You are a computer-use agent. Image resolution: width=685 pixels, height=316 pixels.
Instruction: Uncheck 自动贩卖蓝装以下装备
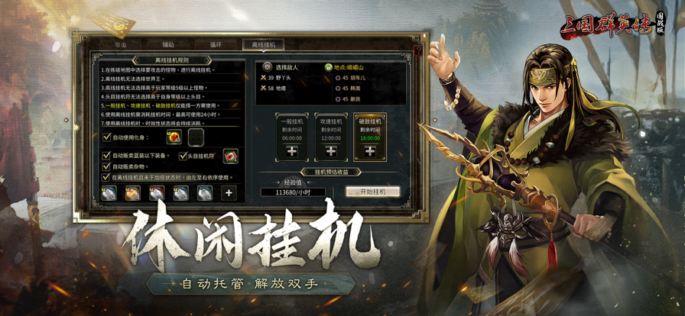point(106,156)
